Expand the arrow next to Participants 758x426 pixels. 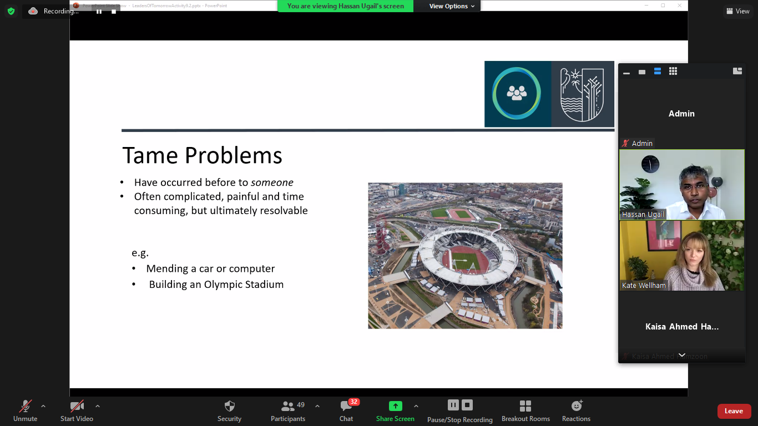pos(317,406)
